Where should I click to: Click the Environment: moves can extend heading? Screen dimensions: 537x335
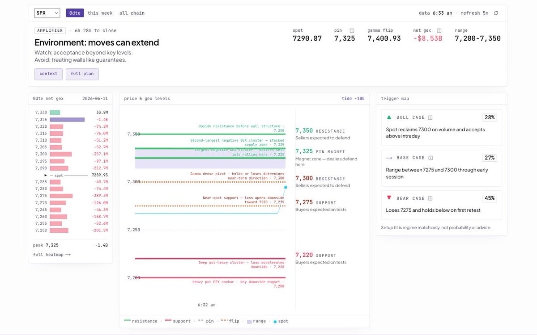click(x=97, y=43)
